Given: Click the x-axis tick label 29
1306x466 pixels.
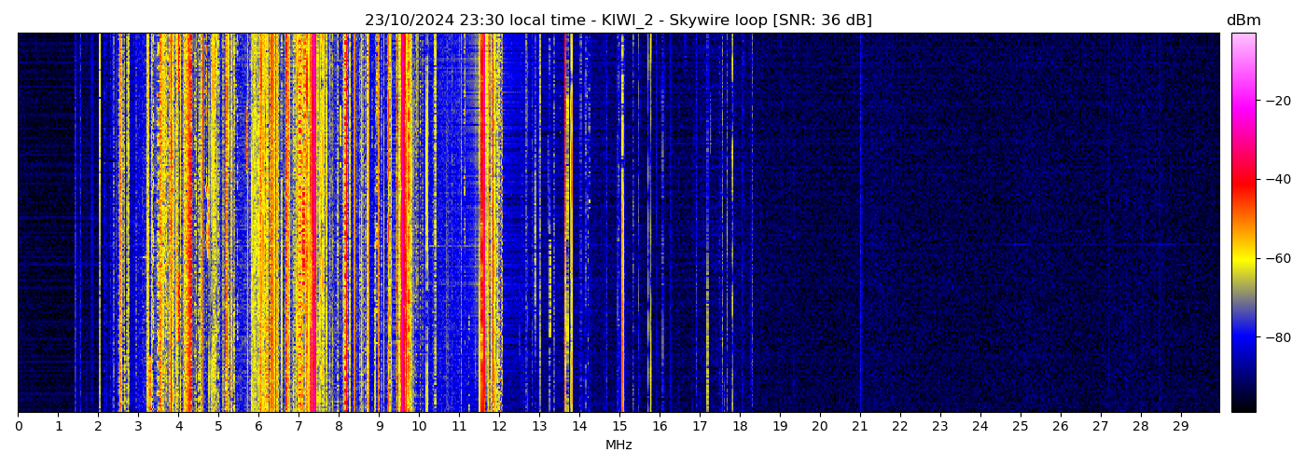Looking at the screenshot, I should coord(1181,426).
